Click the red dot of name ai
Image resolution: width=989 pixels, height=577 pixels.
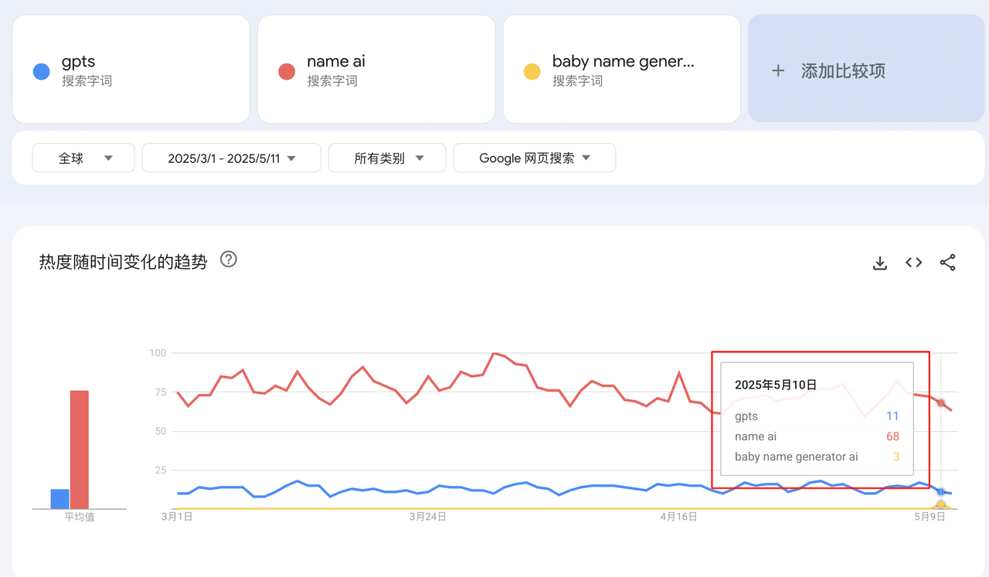coord(287,71)
